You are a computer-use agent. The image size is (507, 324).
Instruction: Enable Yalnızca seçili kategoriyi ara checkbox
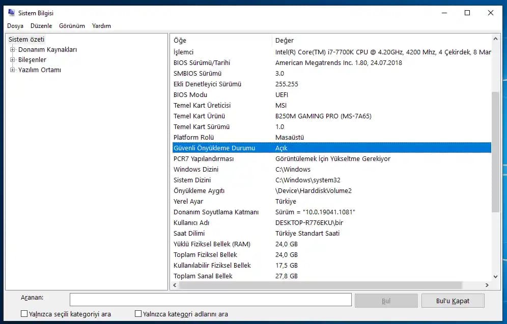[24, 314]
